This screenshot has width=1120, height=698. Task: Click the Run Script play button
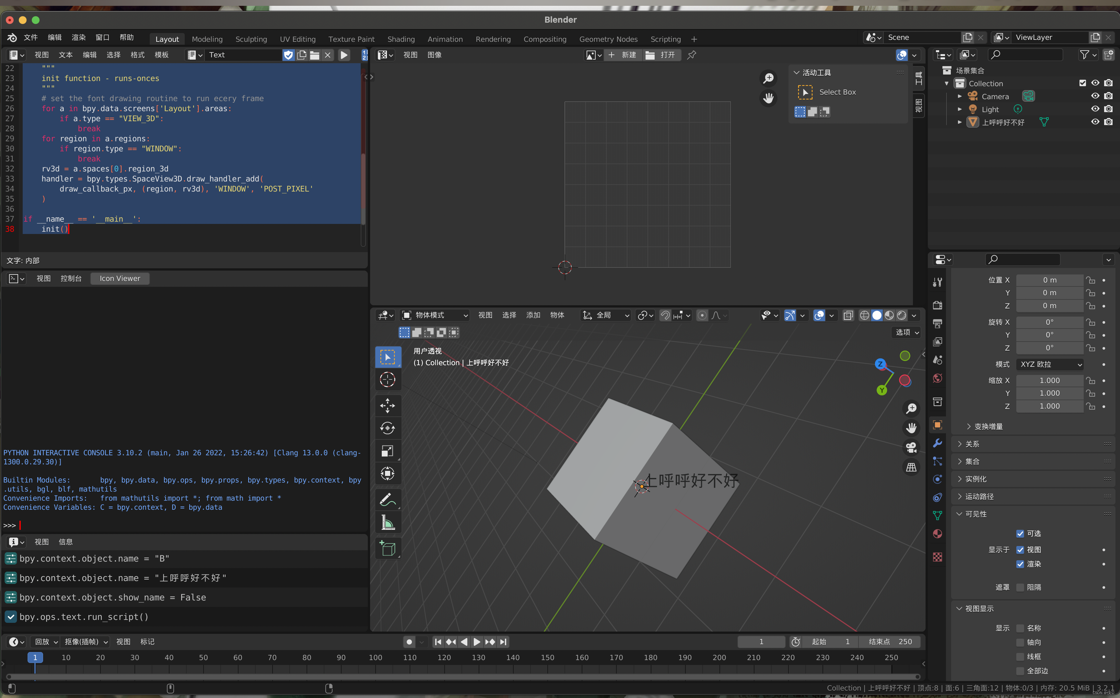(344, 55)
